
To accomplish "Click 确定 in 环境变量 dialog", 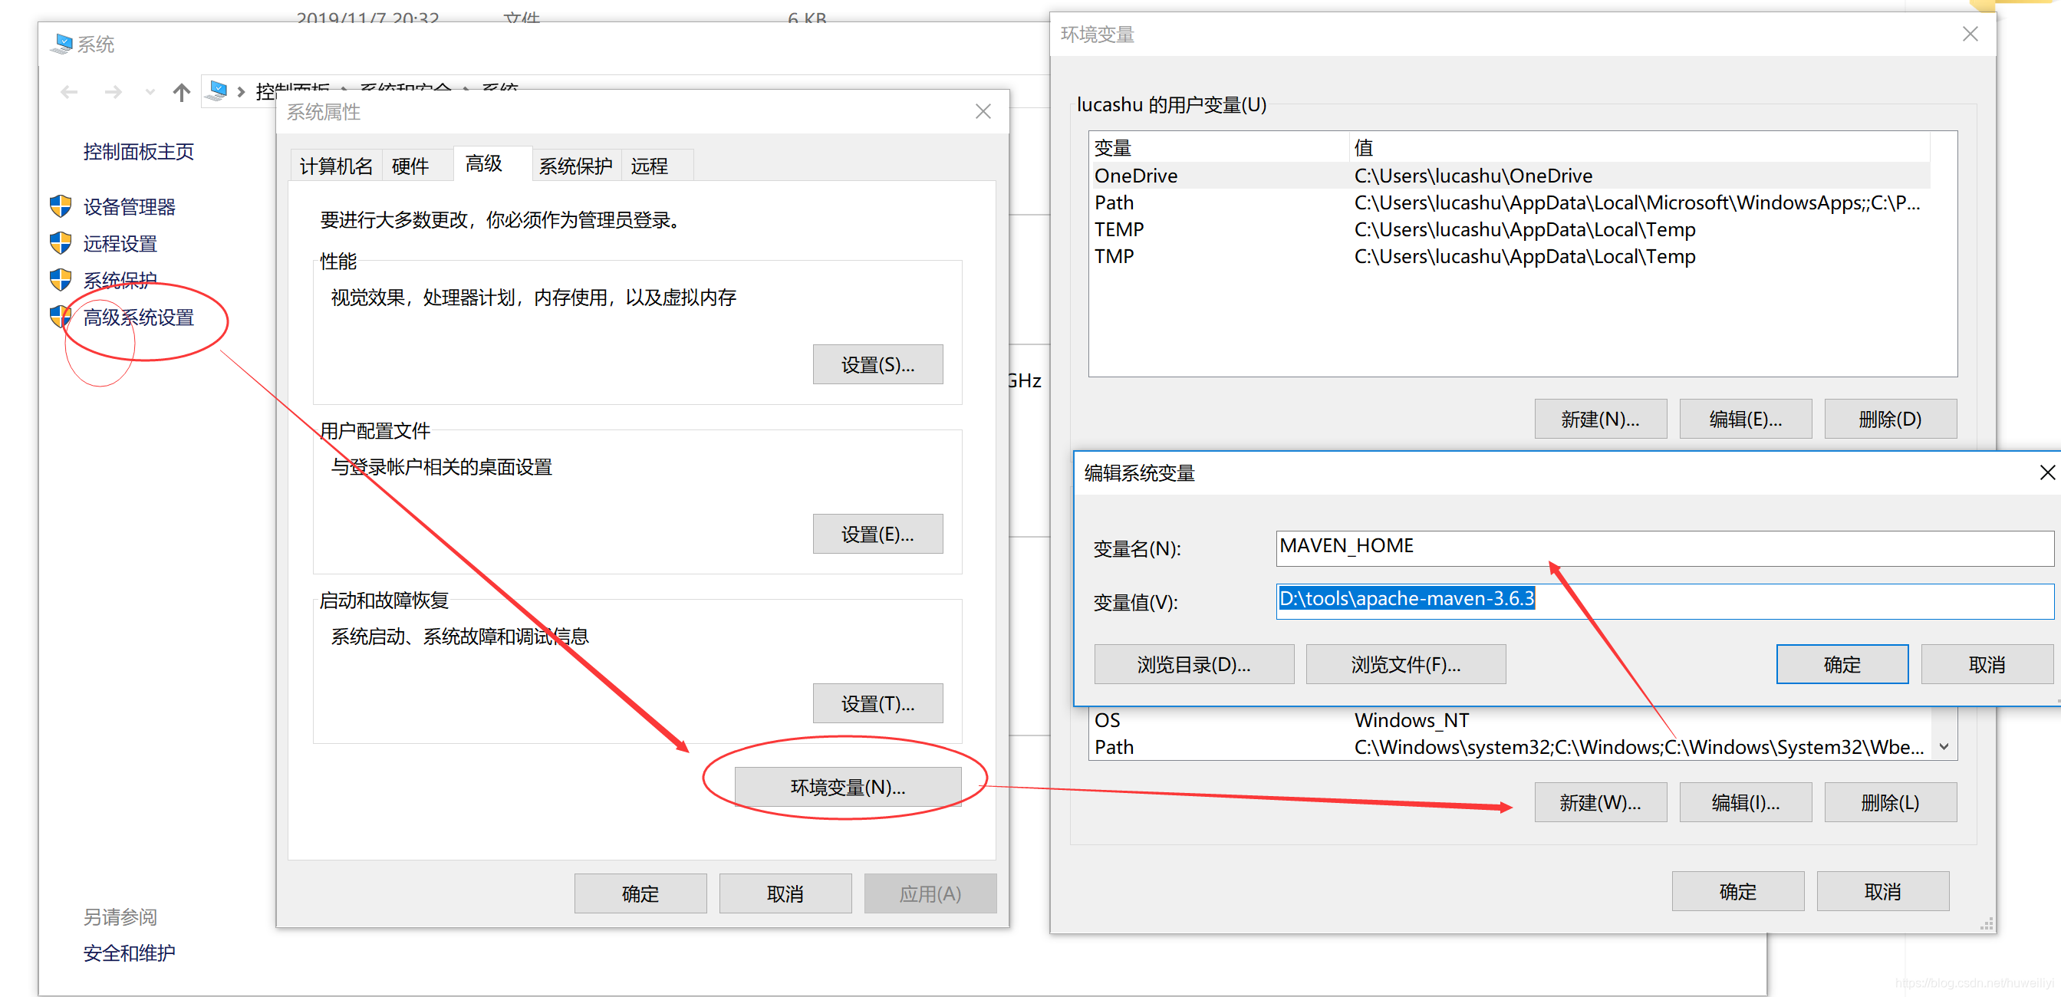I will coord(1738,890).
